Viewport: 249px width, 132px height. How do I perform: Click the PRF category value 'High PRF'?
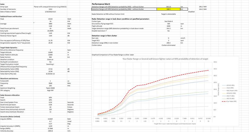(50, 90)
